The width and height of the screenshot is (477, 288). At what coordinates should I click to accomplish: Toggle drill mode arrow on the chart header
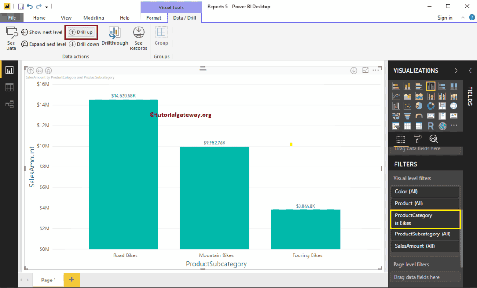coord(354,70)
